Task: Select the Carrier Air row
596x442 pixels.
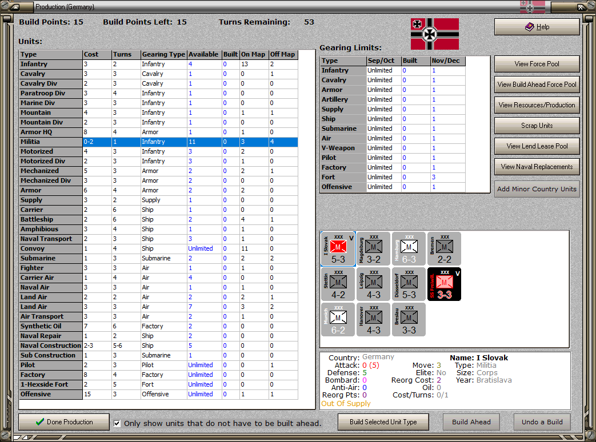Action: [158, 278]
